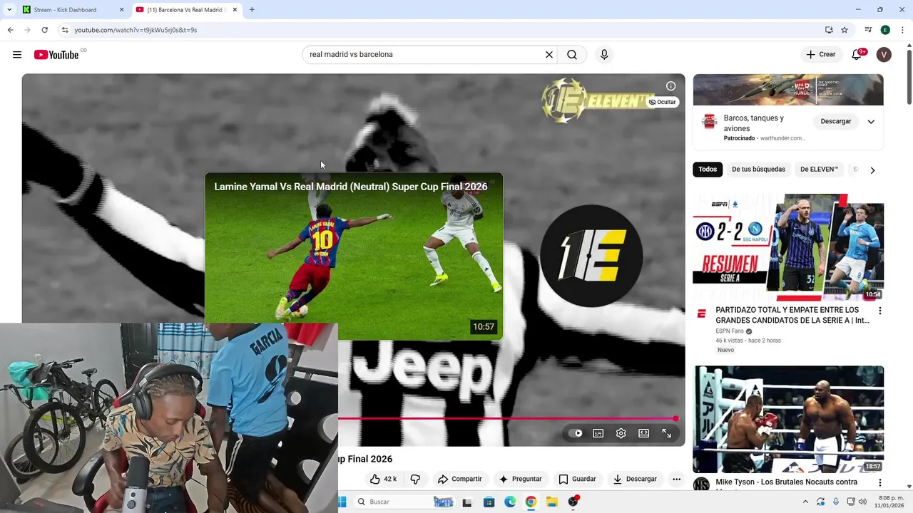This screenshot has height=513, width=913.
Task: Expand the War Thunder ad chevron
Action: [x=871, y=122]
